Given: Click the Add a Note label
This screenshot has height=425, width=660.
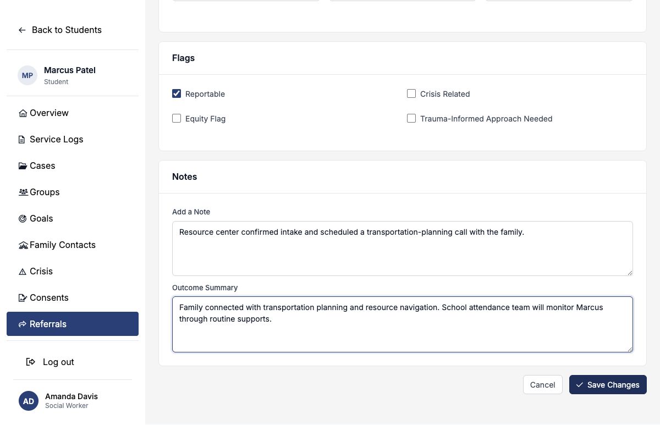Looking at the screenshot, I should [x=191, y=212].
